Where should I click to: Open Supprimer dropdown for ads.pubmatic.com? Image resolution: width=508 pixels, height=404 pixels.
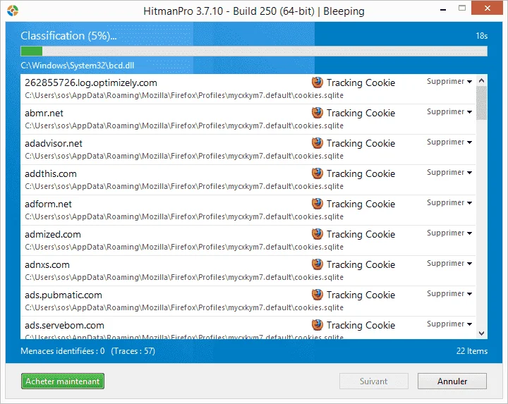(x=449, y=293)
